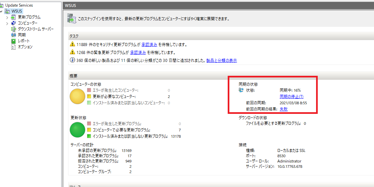This screenshot has height=187, width=374.
Task: Click the ローカルまたは SSL connection type
Action: (x=292, y=151)
